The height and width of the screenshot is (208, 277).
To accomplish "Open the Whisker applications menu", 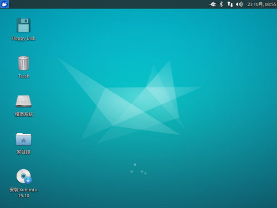I will pos(4,4).
